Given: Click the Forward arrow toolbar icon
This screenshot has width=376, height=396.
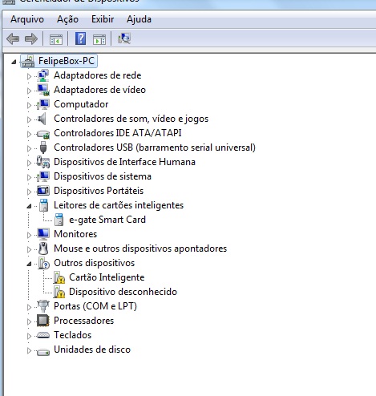Looking at the screenshot, I should 31,38.
